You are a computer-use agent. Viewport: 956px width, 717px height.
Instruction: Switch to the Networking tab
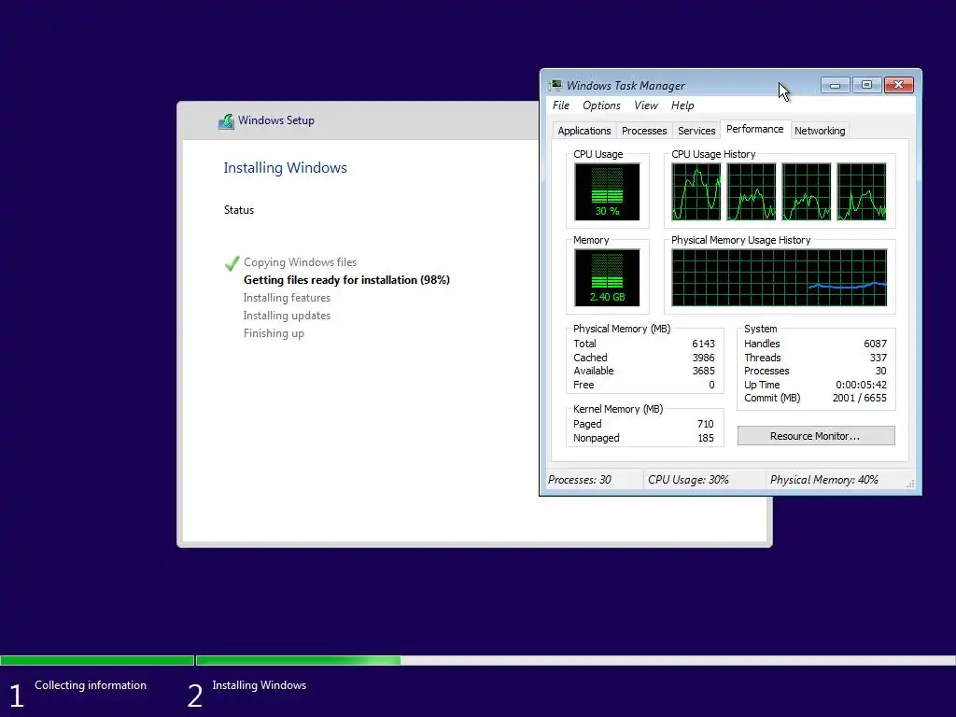820,131
